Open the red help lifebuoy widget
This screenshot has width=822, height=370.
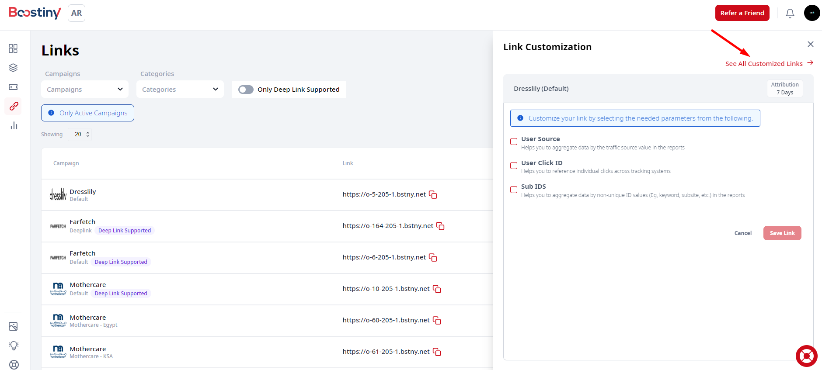[x=806, y=356]
